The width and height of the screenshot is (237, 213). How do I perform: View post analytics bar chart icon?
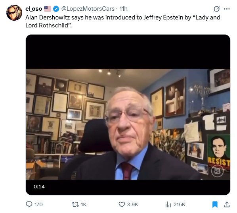tap(168, 204)
